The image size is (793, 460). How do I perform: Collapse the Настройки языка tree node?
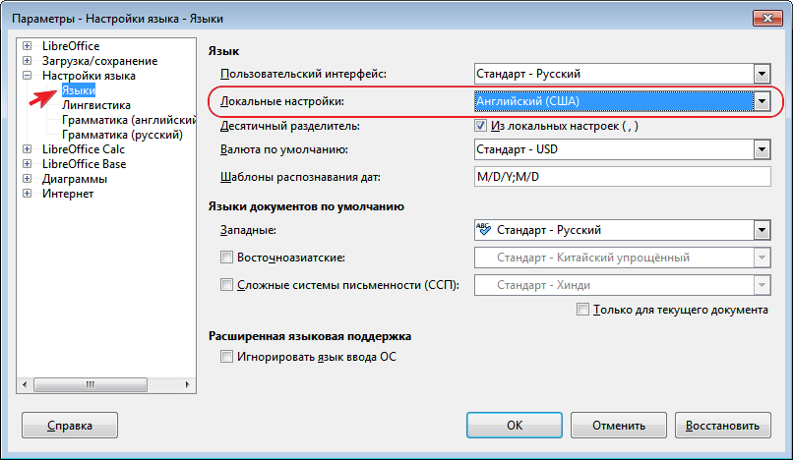point(27,76)
